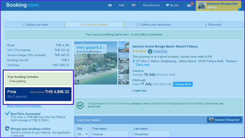This screenshot has height=138, width=245.
Task: Click the map pin icon beside address
Action: [134, 61]
